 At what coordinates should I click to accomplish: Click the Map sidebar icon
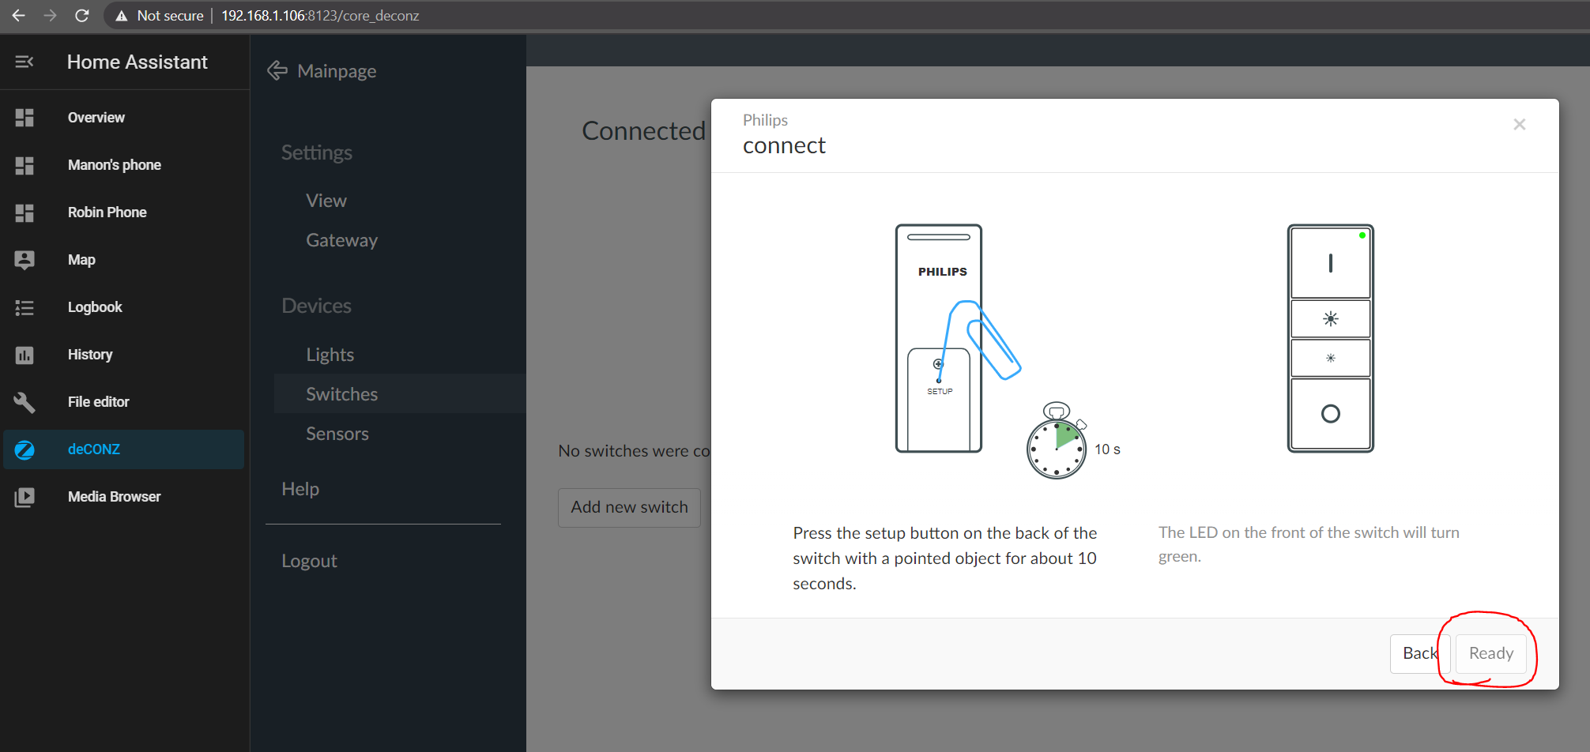pyautogui.click(x=24, y=260)
